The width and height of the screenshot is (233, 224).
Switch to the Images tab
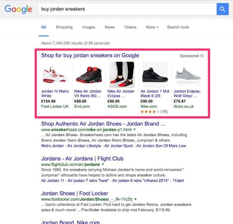click(x=89, y=27)
